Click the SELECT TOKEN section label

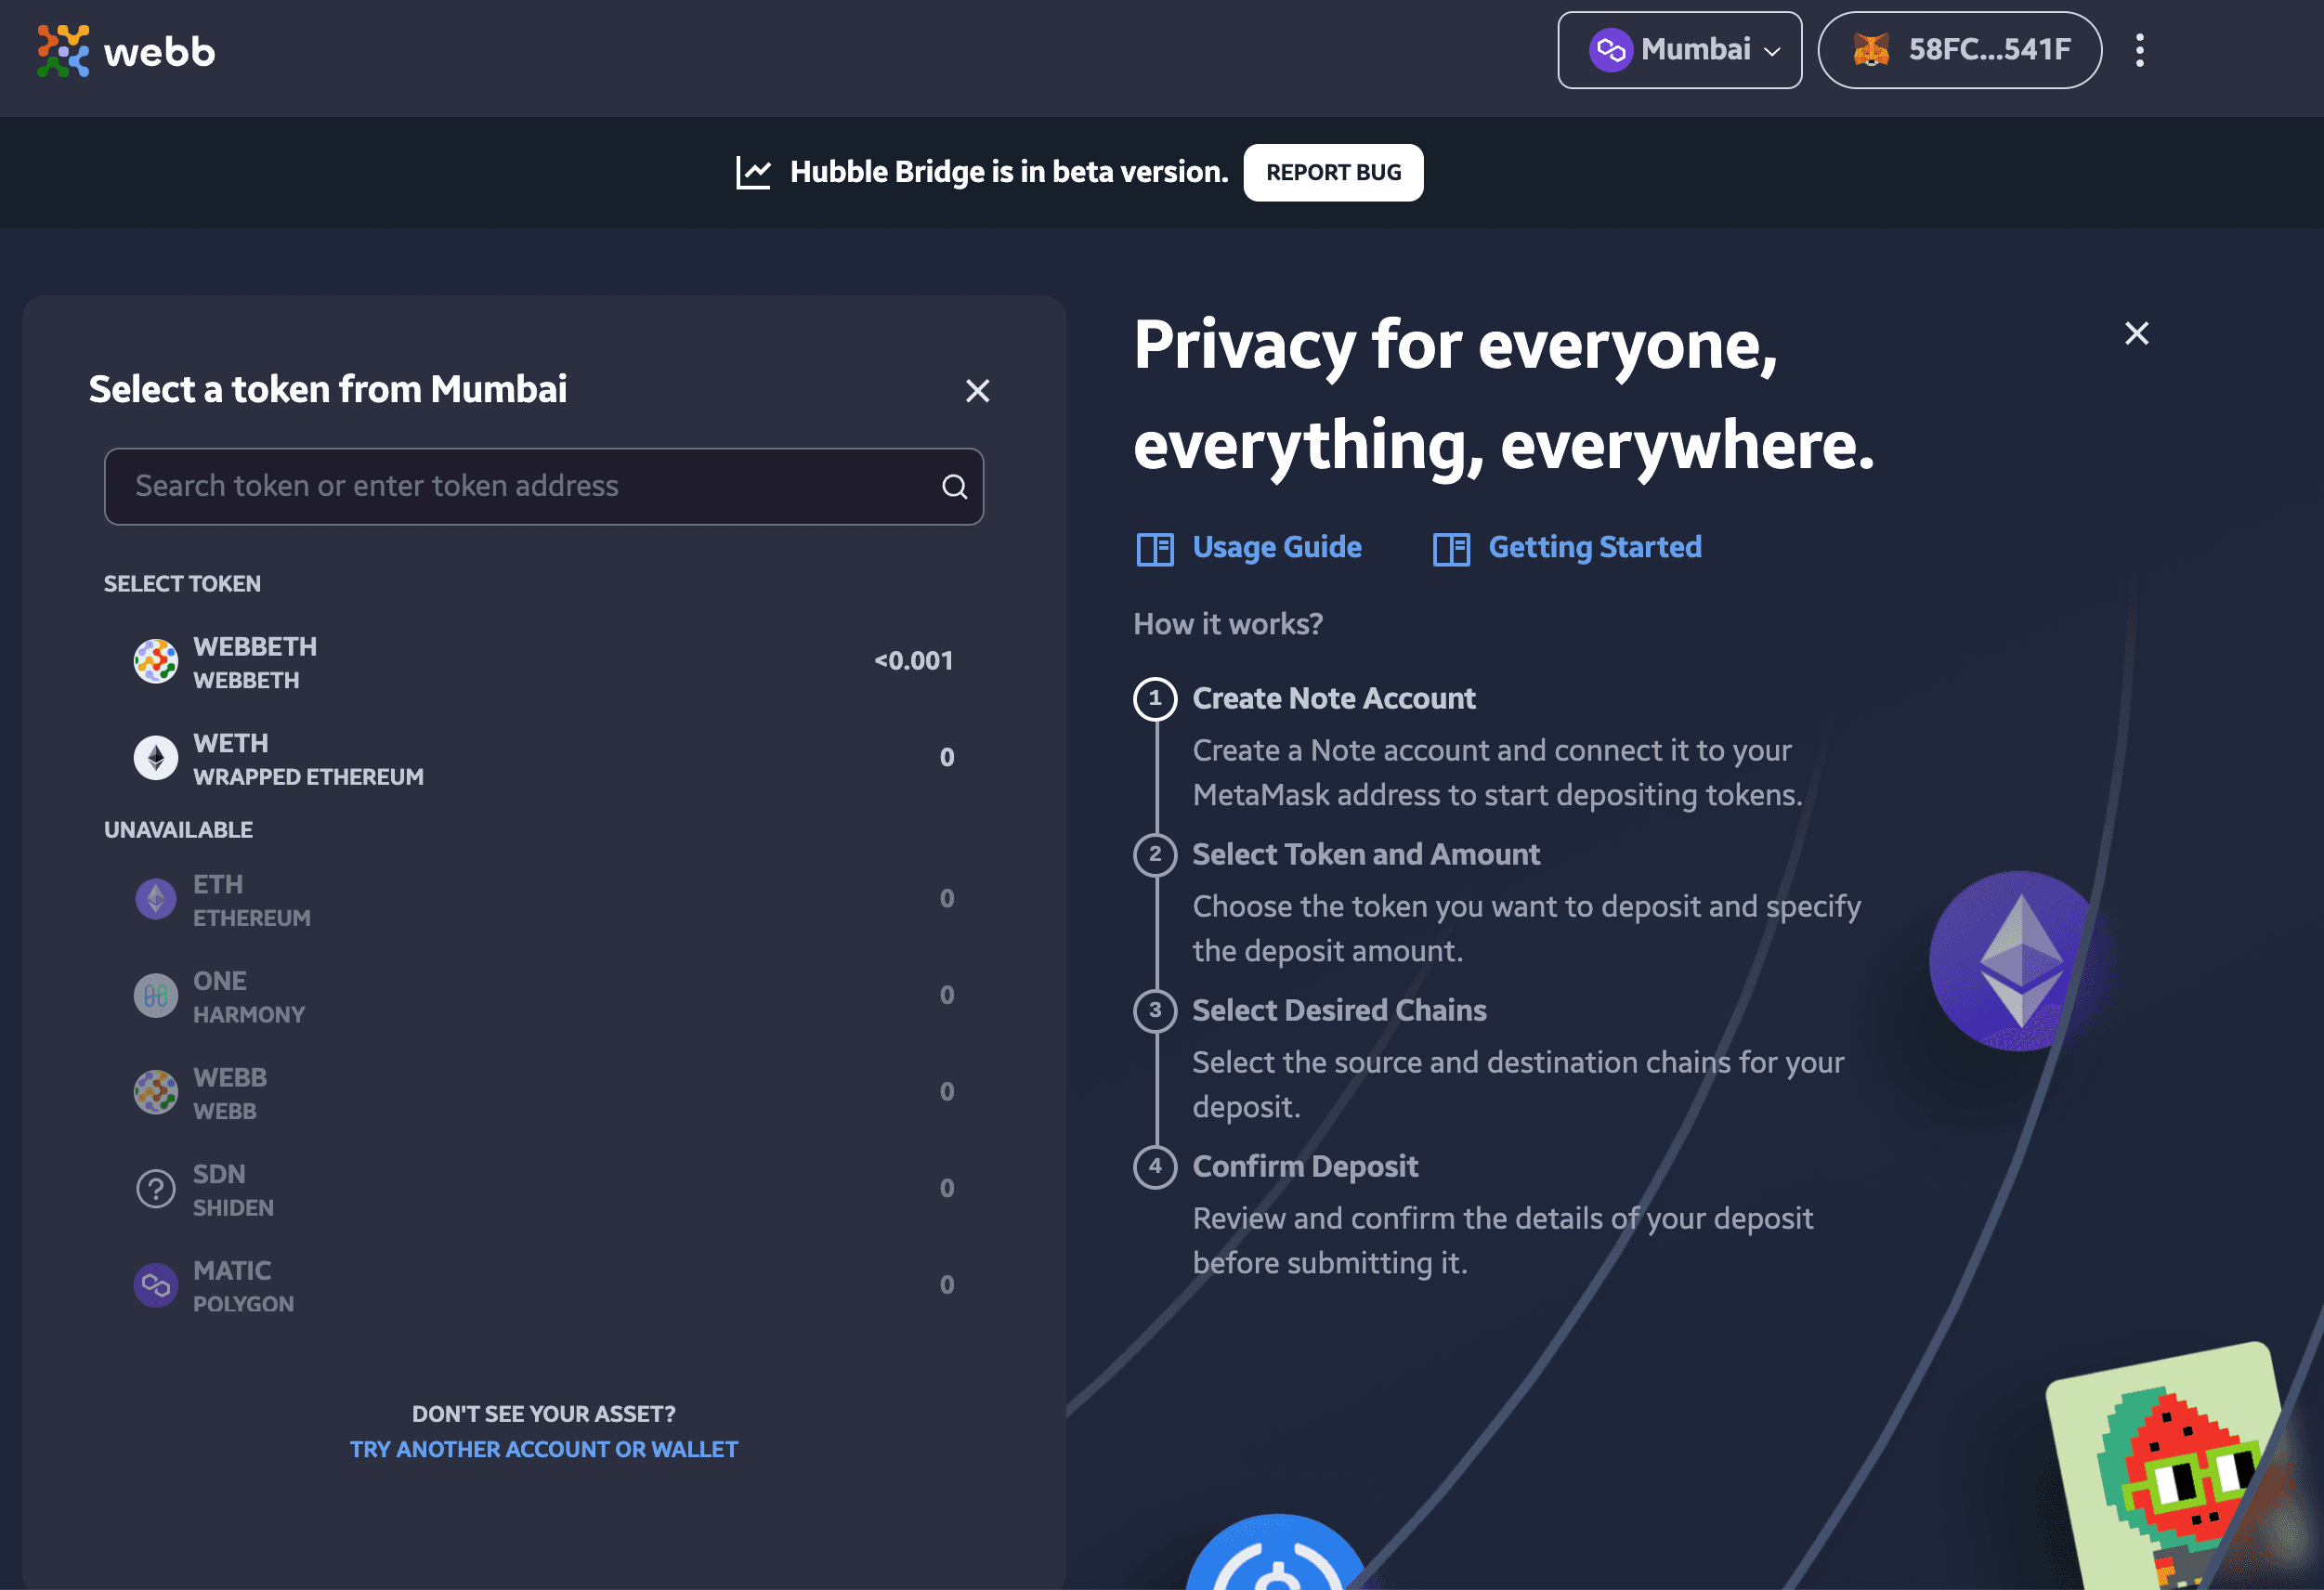click(182, 584)
